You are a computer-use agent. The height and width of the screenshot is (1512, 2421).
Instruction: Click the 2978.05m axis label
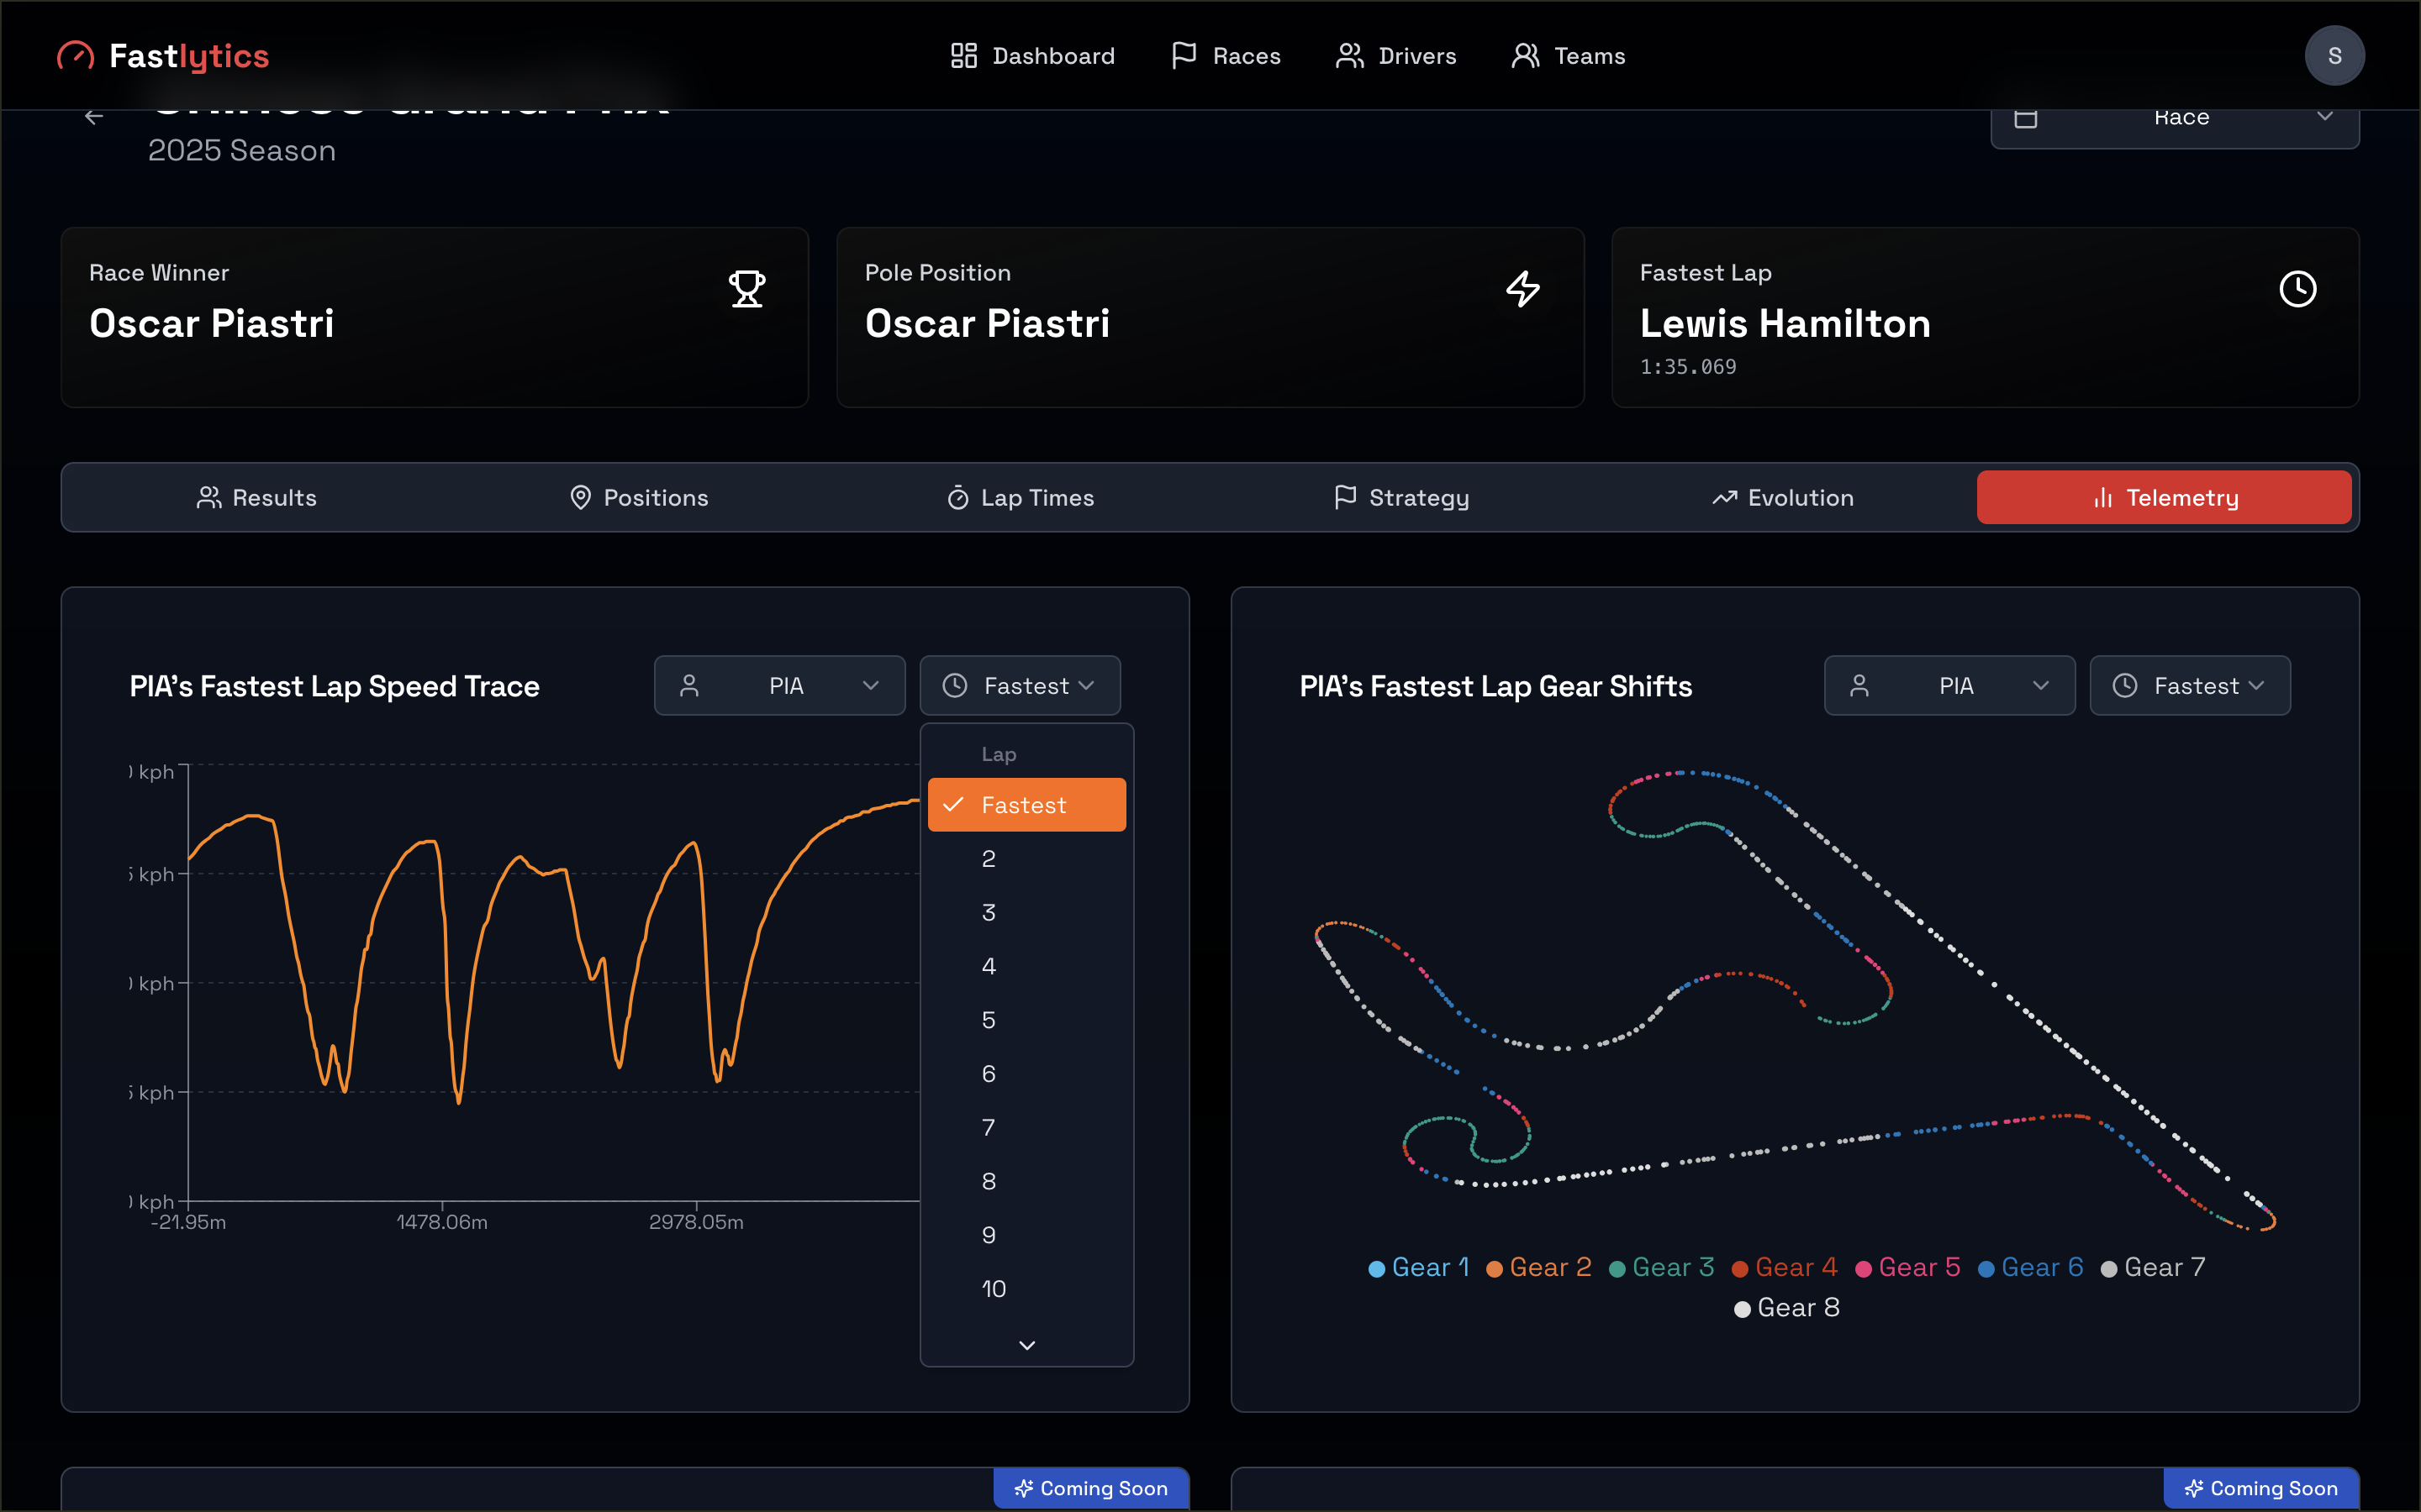tap(696, 1222)
